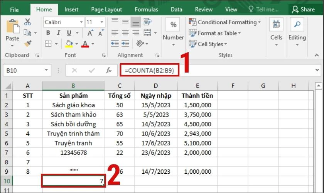Open the font size 11 dropdown
The height and width of the screenshot is (193, 324).
click(x=102, y=22)
